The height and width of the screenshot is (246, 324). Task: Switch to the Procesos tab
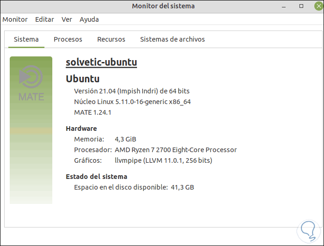68,39
